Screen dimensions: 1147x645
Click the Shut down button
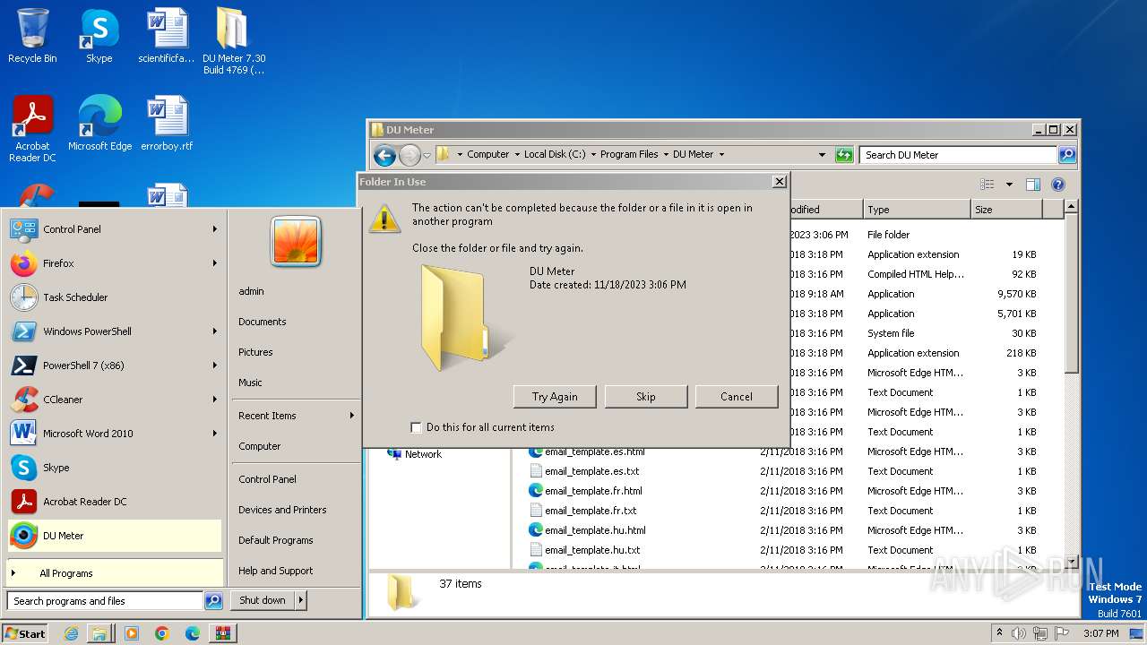click(x=263, y=600)
